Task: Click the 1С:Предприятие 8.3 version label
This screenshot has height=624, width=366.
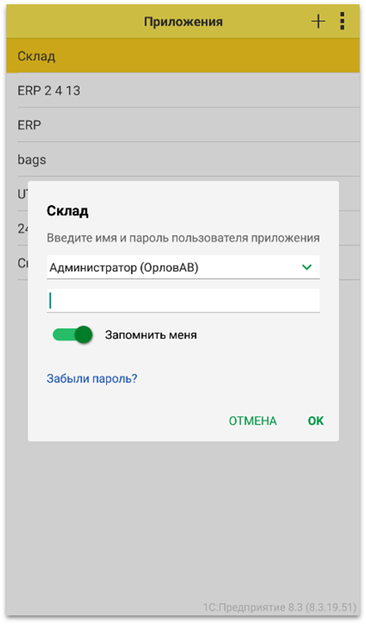Action: tap(280, 608)
